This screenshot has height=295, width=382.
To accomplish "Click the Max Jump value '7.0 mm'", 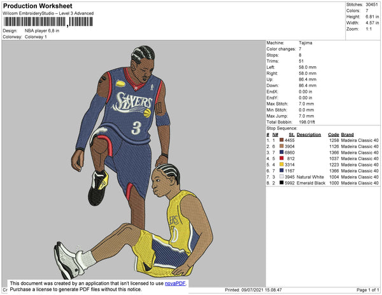I will pyautogui.click(x=306, y=116).
